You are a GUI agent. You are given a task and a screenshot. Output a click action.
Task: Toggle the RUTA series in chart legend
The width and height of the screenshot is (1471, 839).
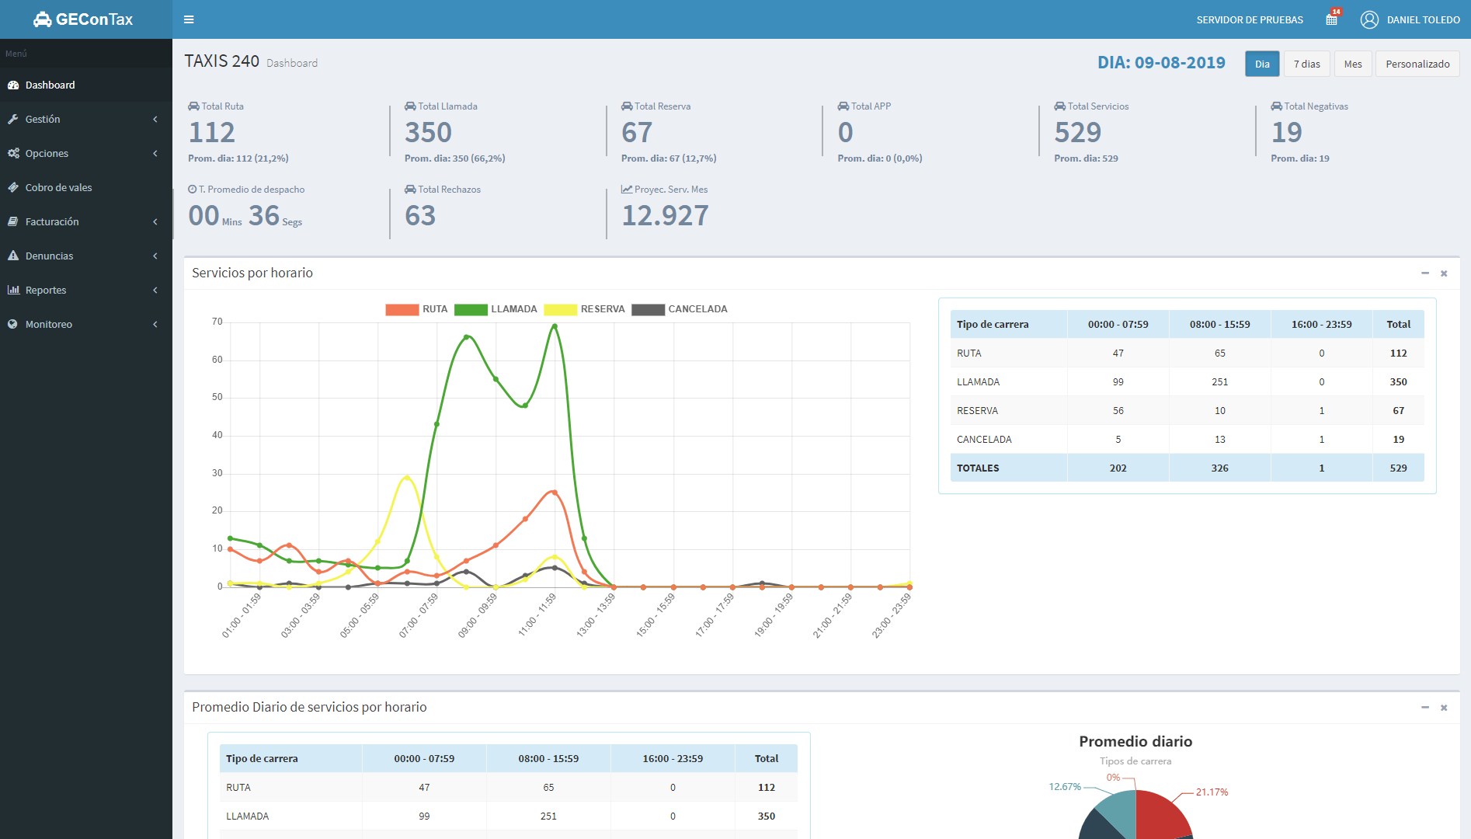point(416,309)
